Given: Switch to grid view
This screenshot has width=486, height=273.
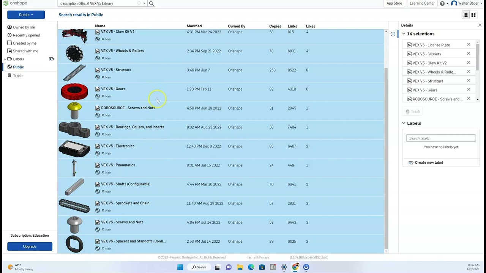Looking at the screenshot, I should (x=473, y=15).
